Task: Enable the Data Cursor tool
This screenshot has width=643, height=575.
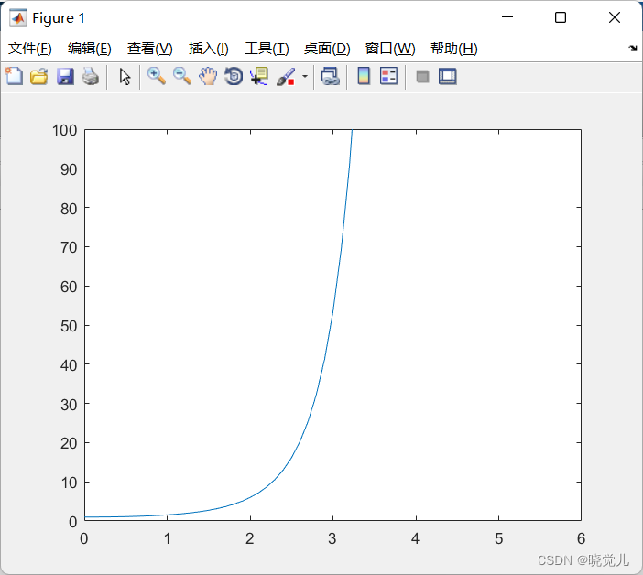Action: [x=259, y=76]
